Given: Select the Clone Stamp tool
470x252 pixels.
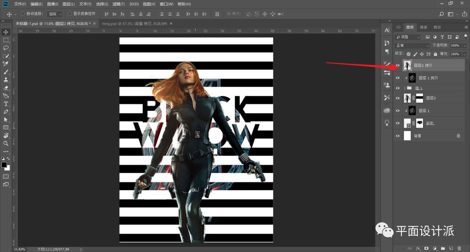Looking at the screenshot, I should [6, 80].
